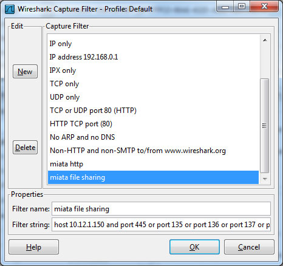Click the filter list scrollbar thumb
Image resolution: width=283 pixels, height=266 pixels.
(265, 126)
